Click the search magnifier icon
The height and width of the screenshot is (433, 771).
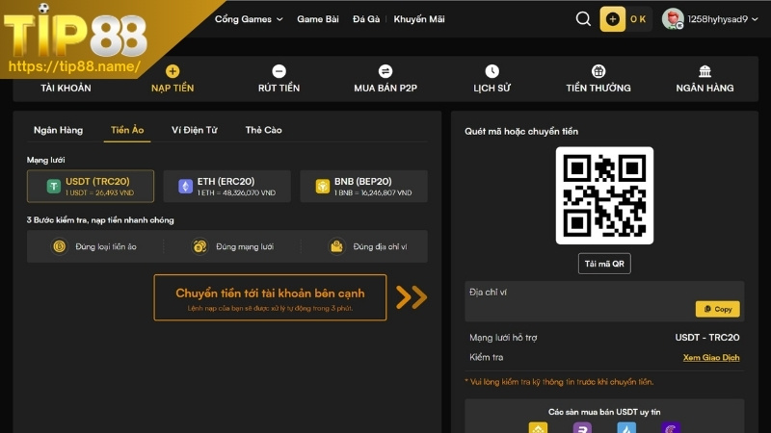583,19
